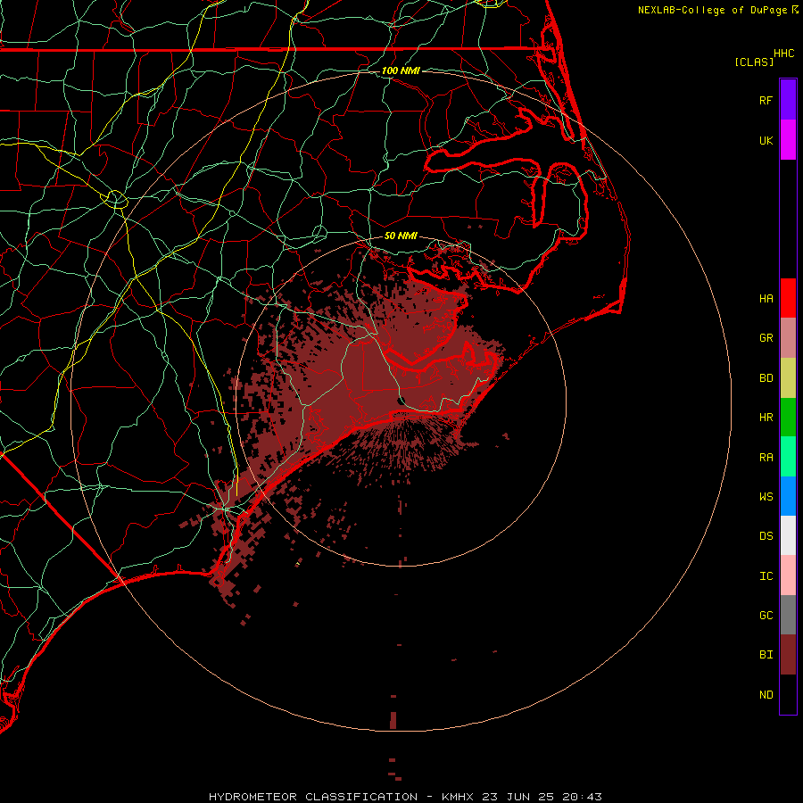This screenshot has width=803, height=803.
Task: Pick the RA bright green legend swatch
Action: pyautogui.click(x=788, y=457)
